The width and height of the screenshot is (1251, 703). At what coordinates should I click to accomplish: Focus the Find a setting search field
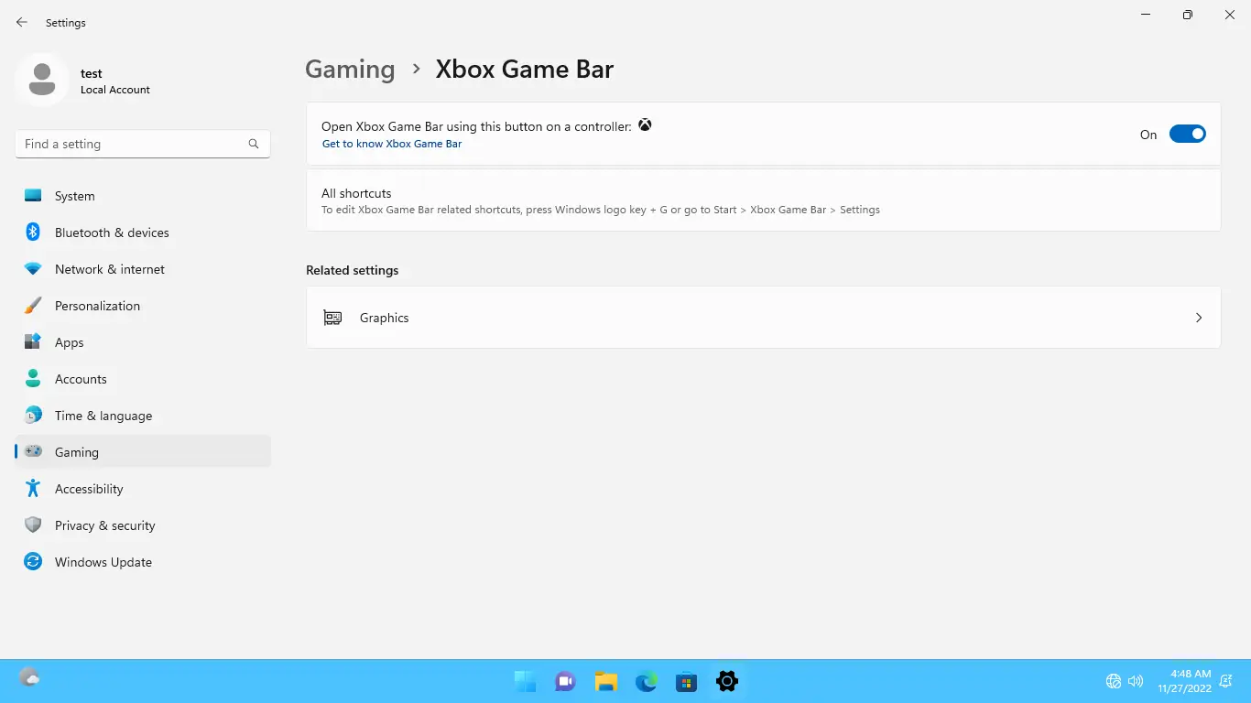143,144
